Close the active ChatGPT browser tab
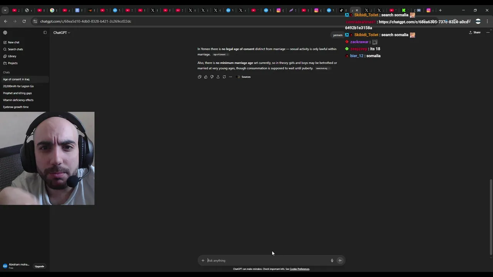The height and width of the screenshot is (277, 493). 357,10
